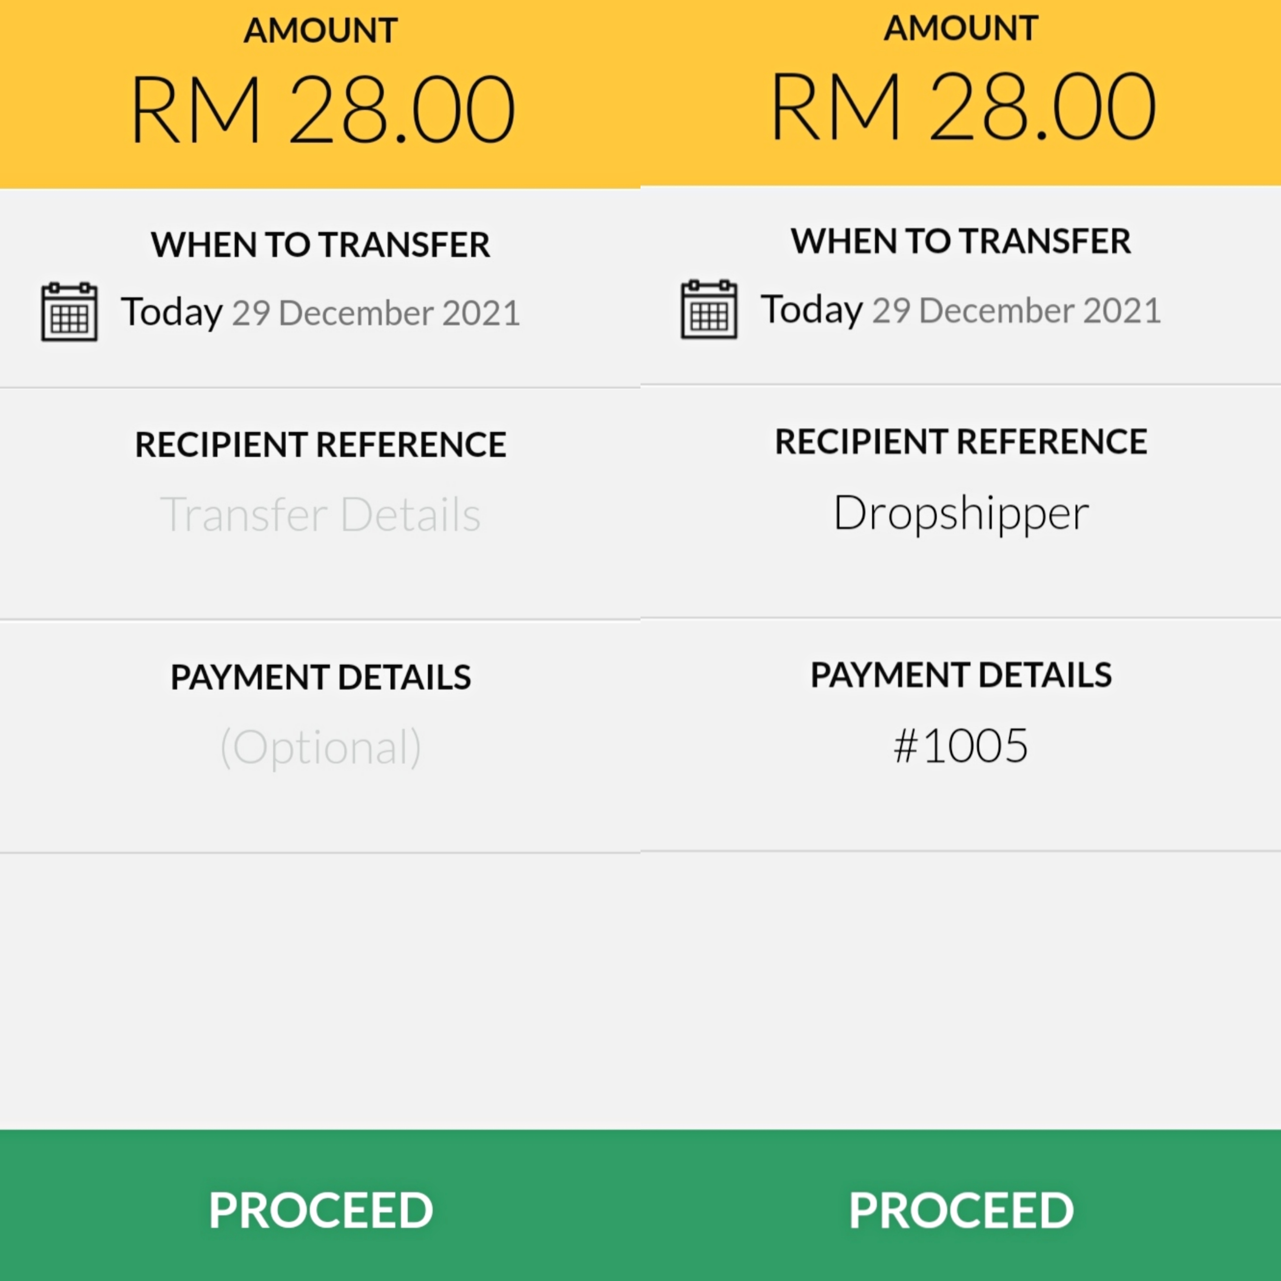Tap the empty Optional payment details field
This screenshot has width=1281, height=1281.
[320, 747]
